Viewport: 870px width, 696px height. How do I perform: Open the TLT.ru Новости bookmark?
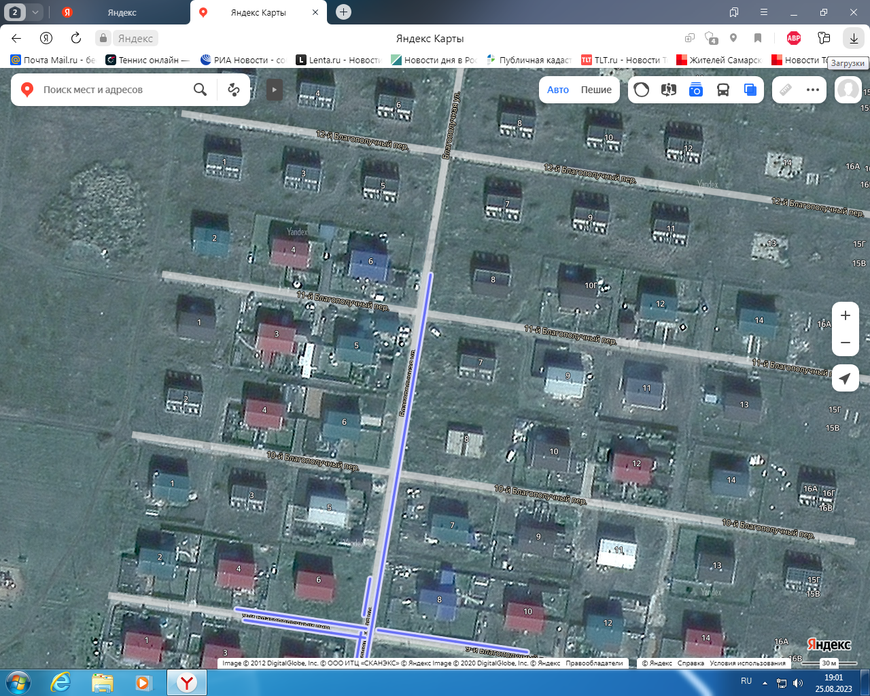pyautogui.click(x=624, y=60)
